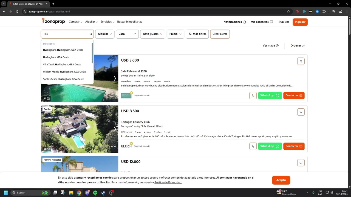Open Snipping Tool from the taskbar
Image resolution: width=351 pixels, height=197 pixels.
(63, 193)
